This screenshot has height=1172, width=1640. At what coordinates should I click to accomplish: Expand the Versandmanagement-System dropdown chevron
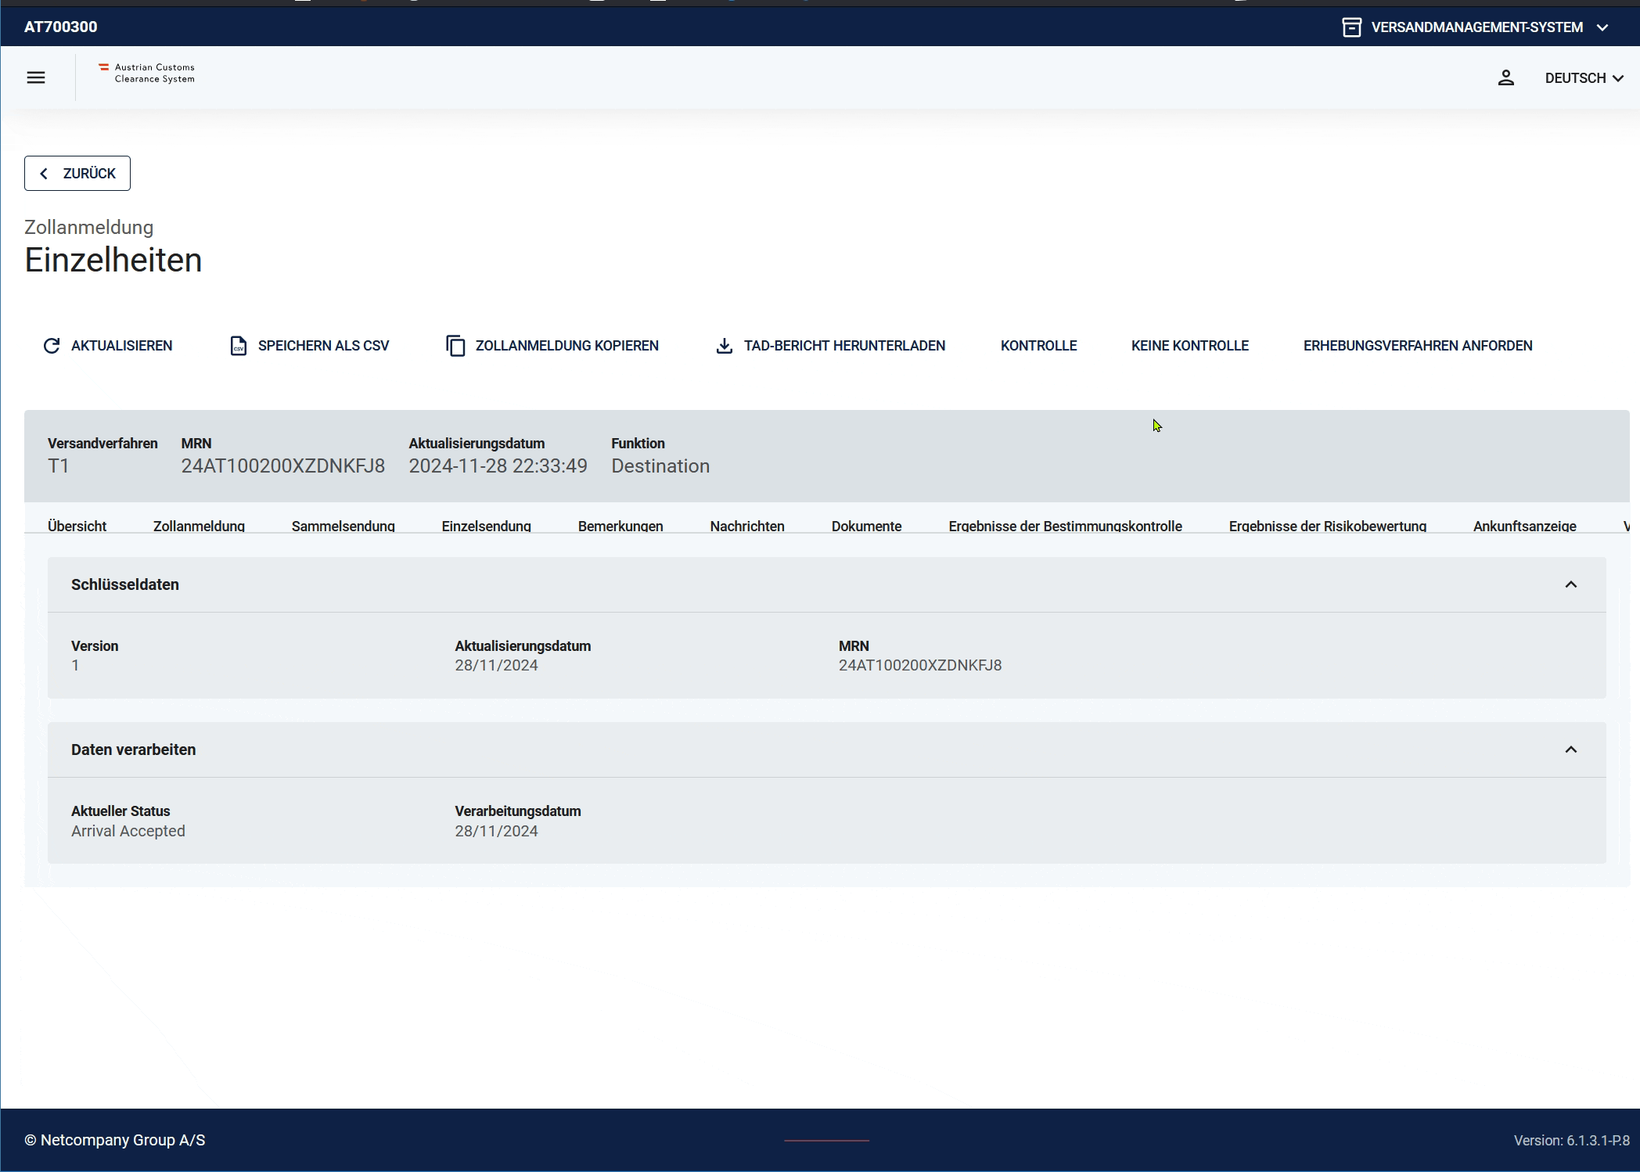click(1602, 27)
